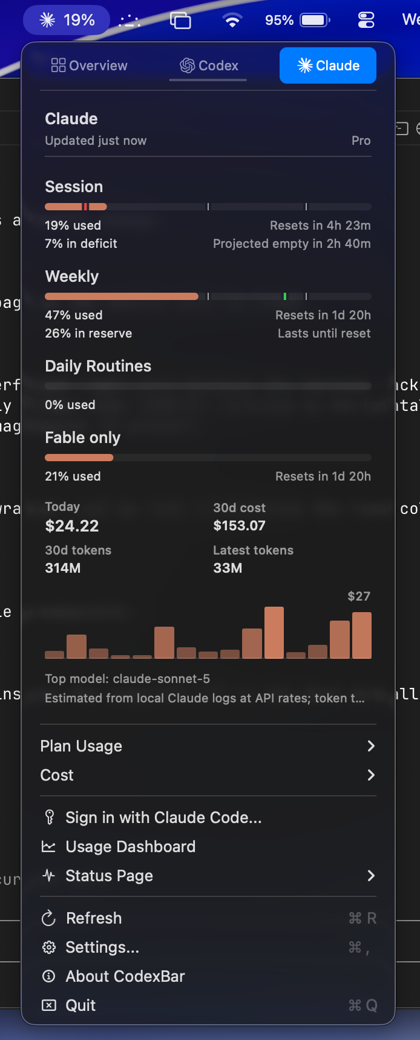Click the tallest bar in the cost chart
This screenshot has width=420, height=1040.
coord(274,633)
